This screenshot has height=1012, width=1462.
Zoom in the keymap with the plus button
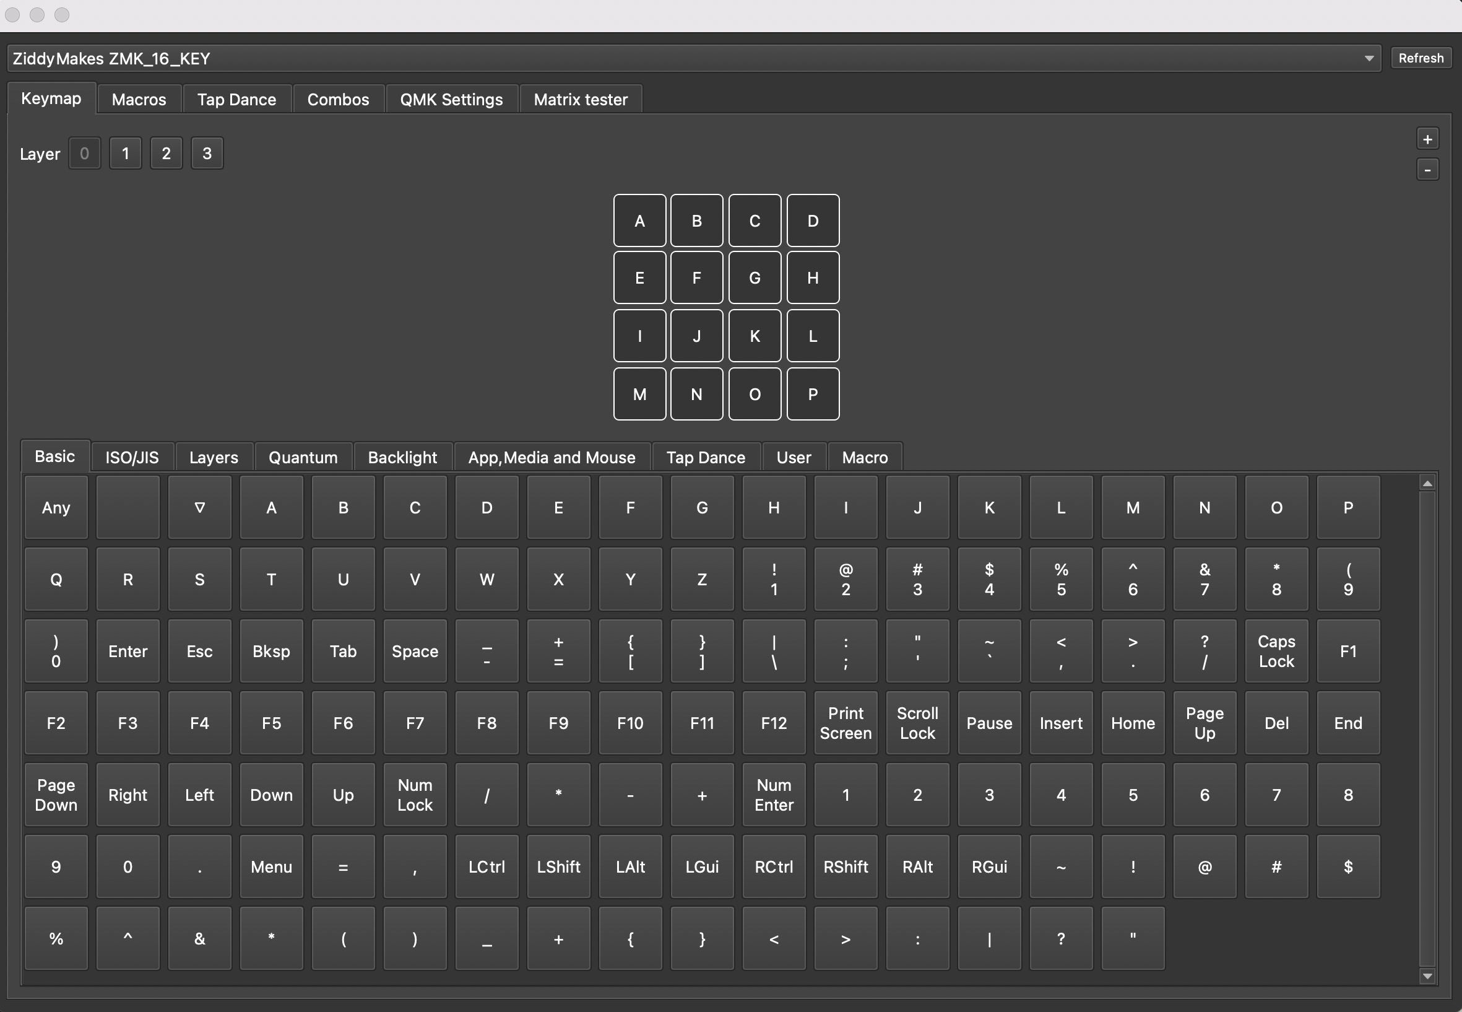pyautogui.click(x=1427, y=139)
